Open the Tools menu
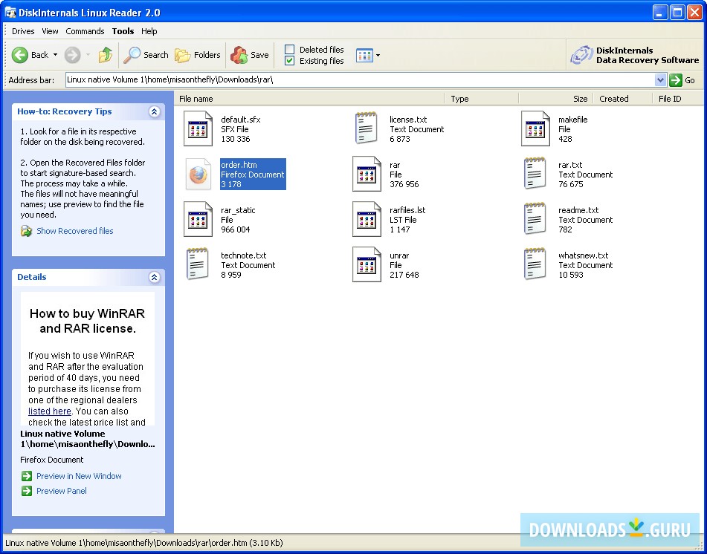This screenshot has height=554, width=707. point(123,31)
